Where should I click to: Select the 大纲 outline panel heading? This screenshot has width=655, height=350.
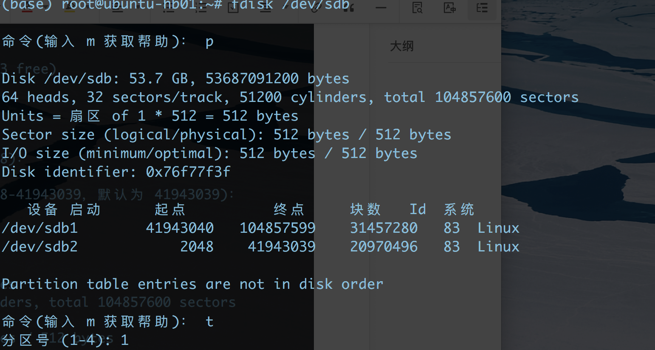401,46
